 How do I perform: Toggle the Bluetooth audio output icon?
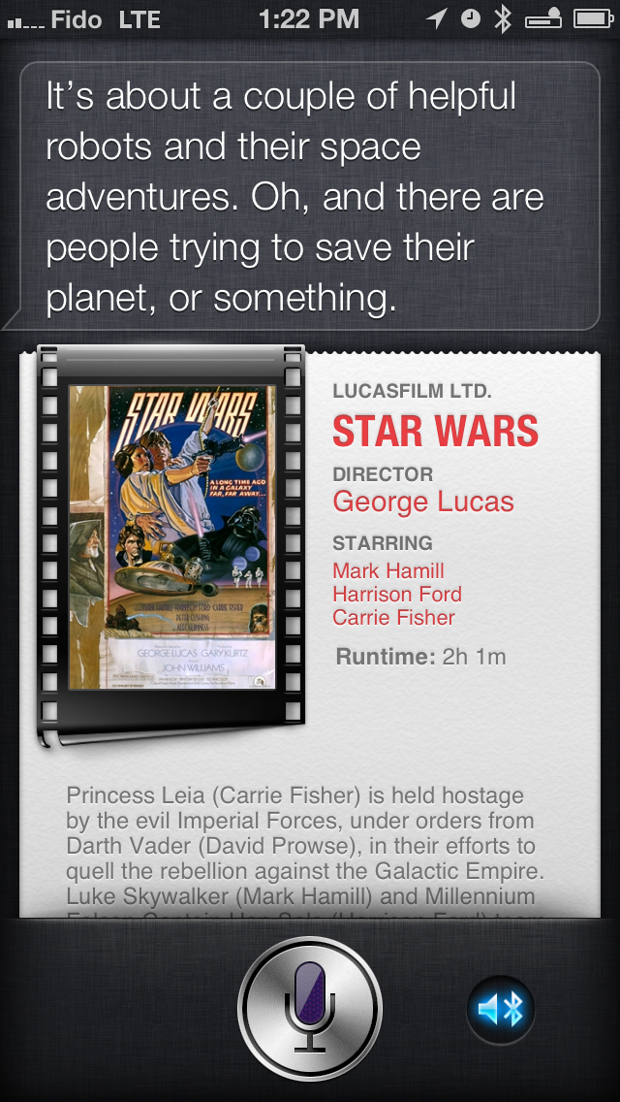(501, 1010)
